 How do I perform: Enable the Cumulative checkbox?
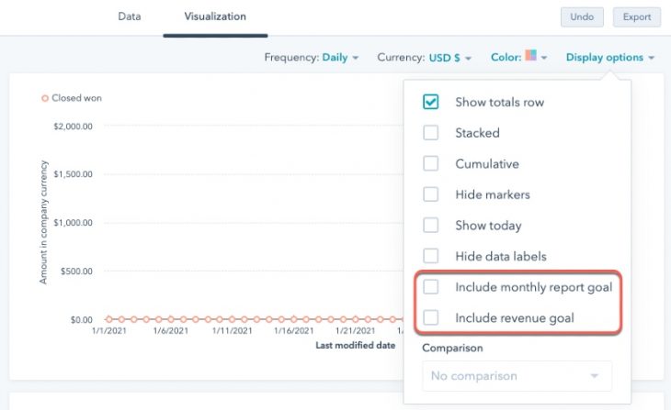click(430, 164)
